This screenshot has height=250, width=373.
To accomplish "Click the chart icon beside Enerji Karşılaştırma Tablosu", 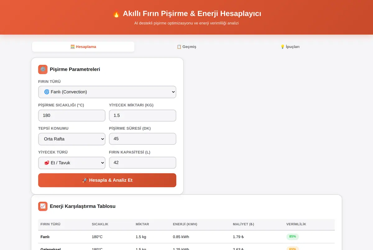I will pos(43,206).
